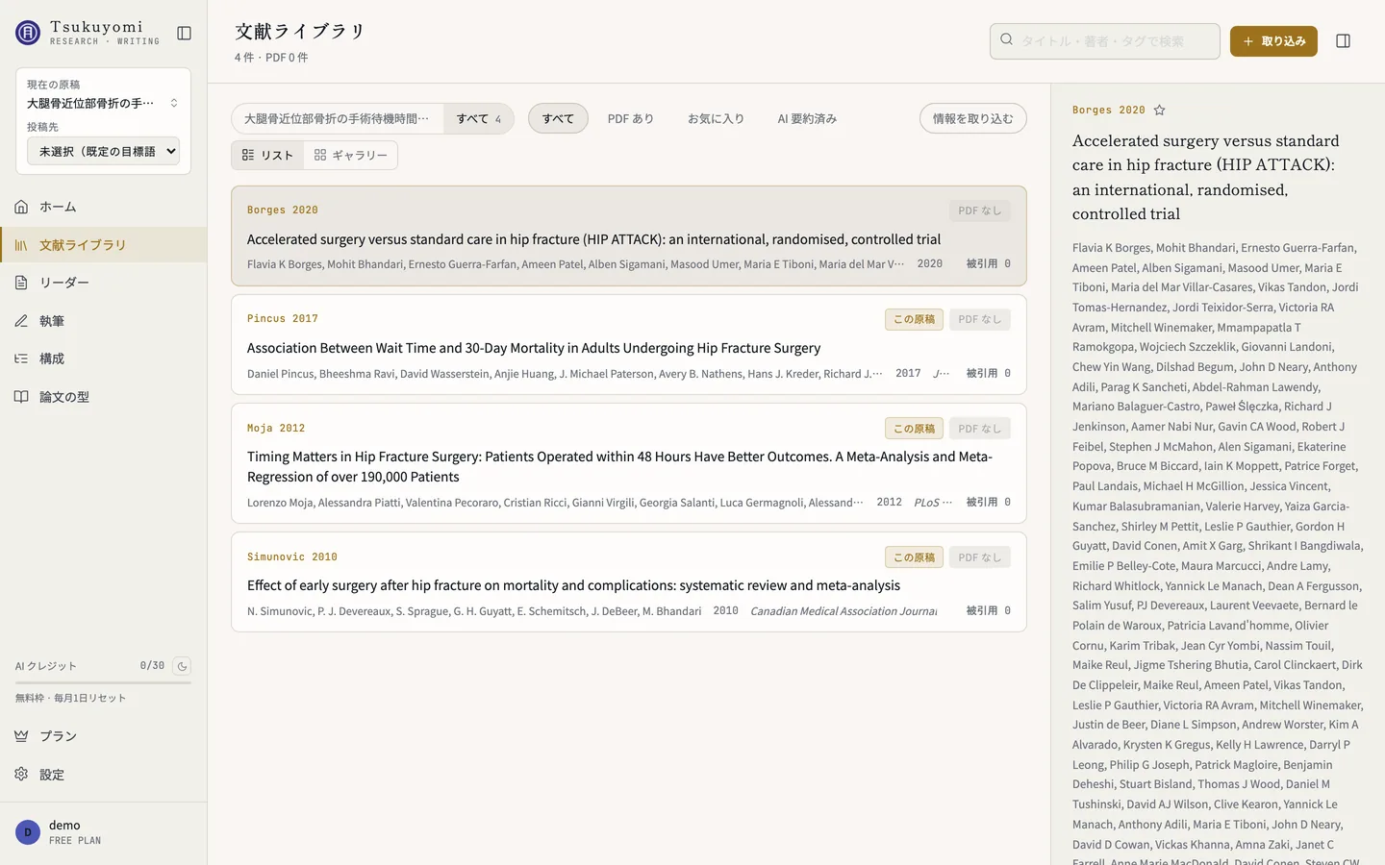Click the Tsukuyomi logo icon

[28, 33]
